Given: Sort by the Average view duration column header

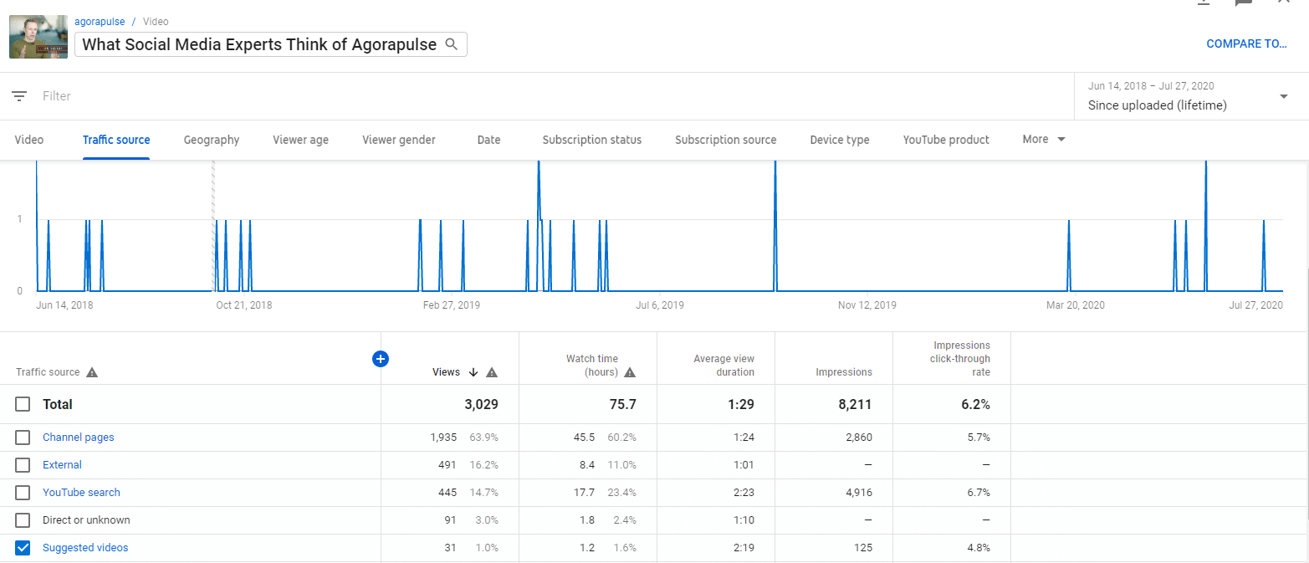Looking at the screenshot, I should [724, 366].
